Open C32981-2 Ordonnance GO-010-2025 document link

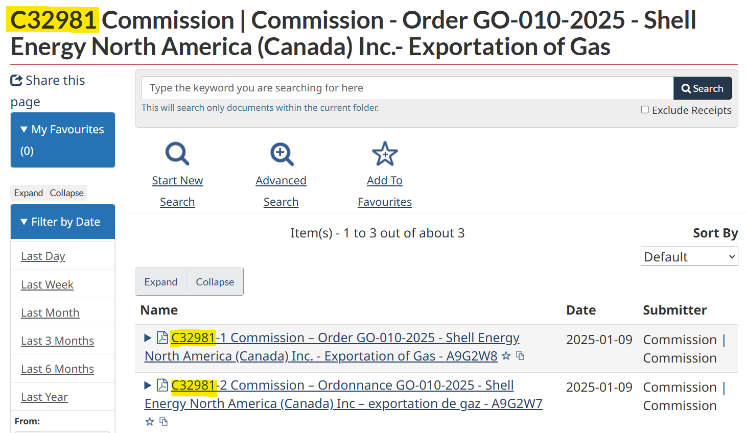(x=343, y=394)
